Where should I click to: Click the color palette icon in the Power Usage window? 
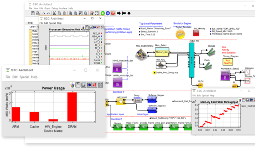[x=72, y=85]
